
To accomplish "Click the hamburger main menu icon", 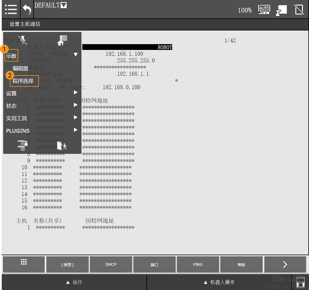I will (x=10, y=9).
